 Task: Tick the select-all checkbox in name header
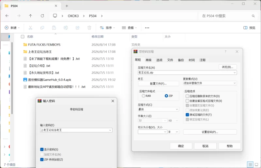23,37
